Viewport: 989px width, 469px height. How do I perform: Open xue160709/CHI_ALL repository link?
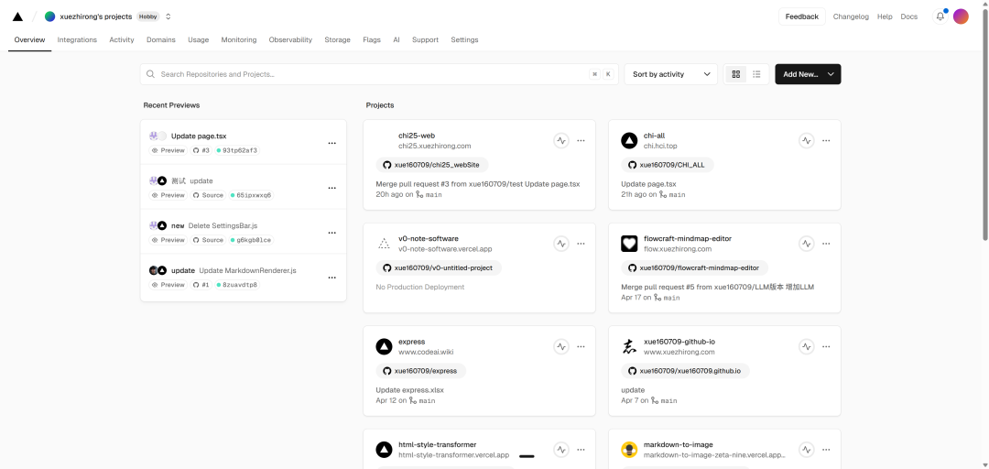668,165
